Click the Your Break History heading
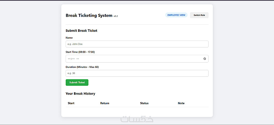Image resolution: width=274 pixels, height=125 pixels. (x=80, y=94)
